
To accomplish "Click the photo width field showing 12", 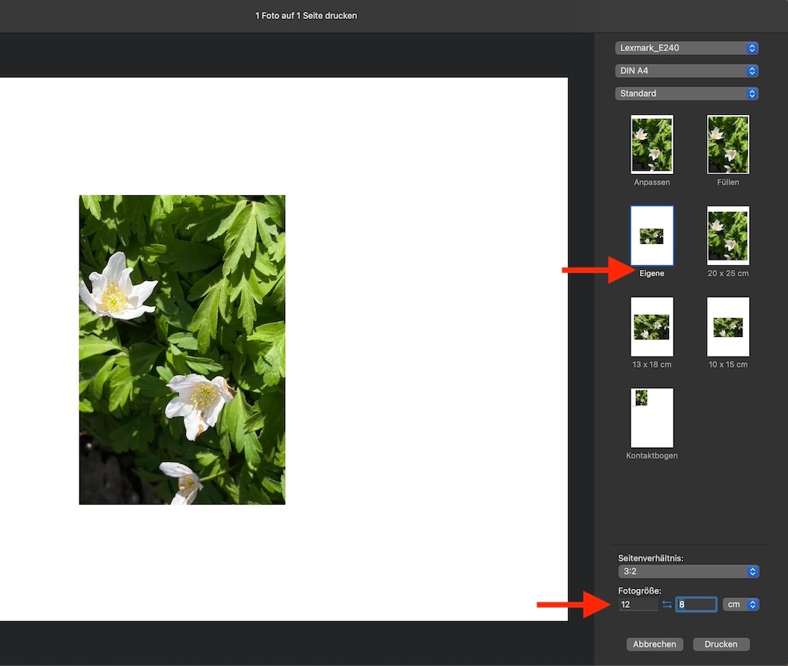I will (637, 605).
